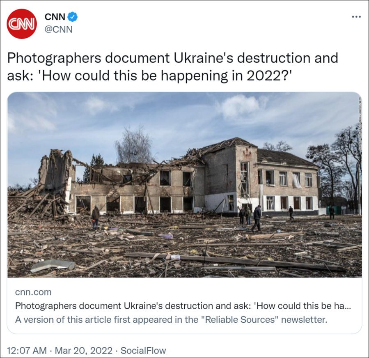369x358 pixels.
Task: Open the three-dot more options menu
Action: 356,17
